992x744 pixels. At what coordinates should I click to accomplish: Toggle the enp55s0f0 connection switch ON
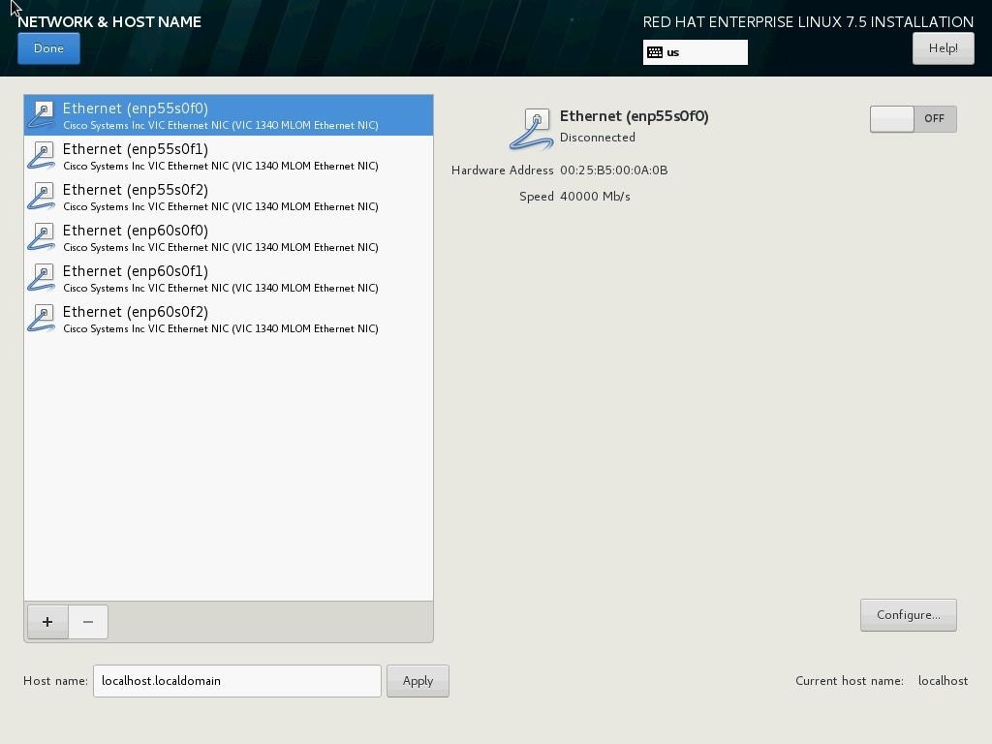(913, 119)
